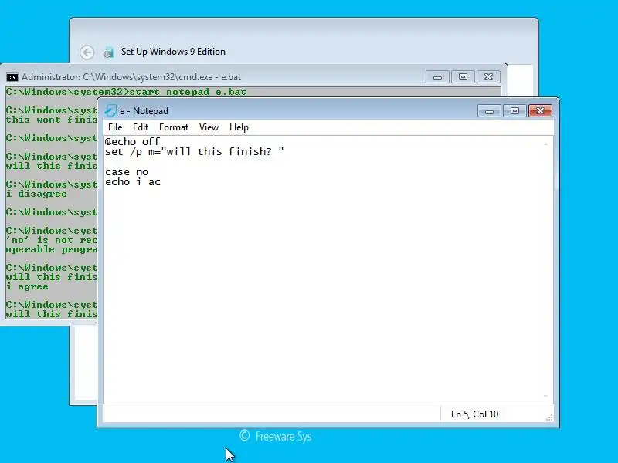
Task: Maximize the Notepad window
Action: coord(514,111)
